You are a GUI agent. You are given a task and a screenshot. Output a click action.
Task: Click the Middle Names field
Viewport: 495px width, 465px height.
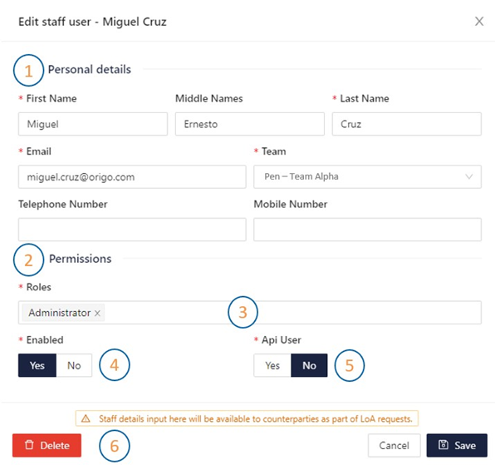(x=250, y=124)
